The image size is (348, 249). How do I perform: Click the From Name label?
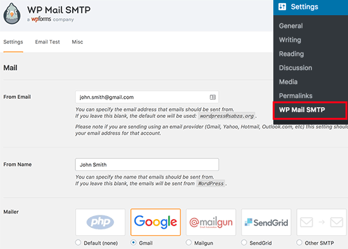click(x=17, y=164)
